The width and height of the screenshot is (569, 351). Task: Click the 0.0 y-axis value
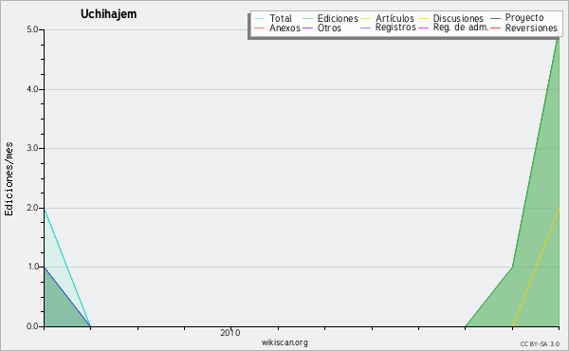[32, 326]
